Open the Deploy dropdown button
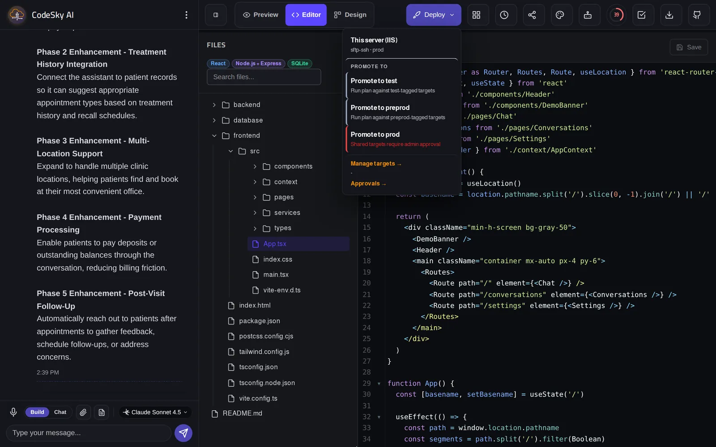The width and height of the screenshot is (716, 447). (434, 15)
